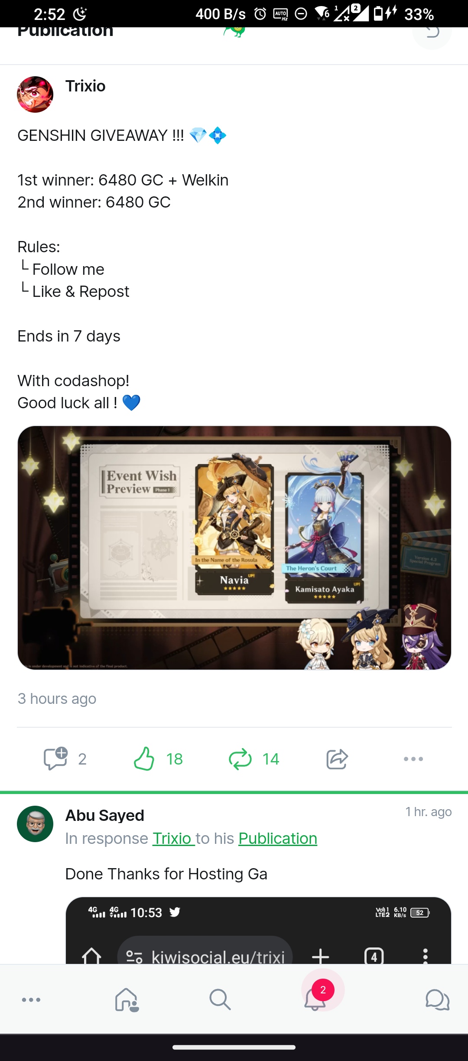
Task: Open Abu Sayed's profile avatar
Action: pos(35,824)
